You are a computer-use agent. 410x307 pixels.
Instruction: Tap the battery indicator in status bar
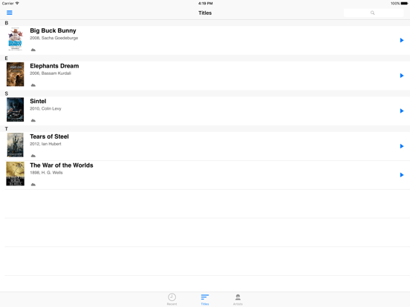(404, 4)
